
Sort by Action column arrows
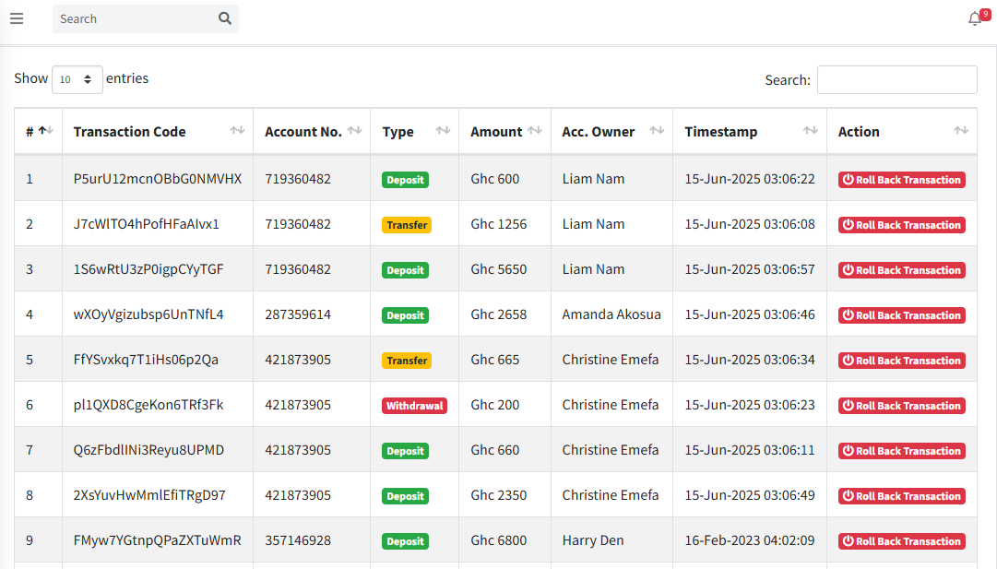(961, 131)
